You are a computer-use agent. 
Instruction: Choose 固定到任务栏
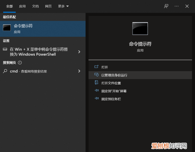click(140, 99)
